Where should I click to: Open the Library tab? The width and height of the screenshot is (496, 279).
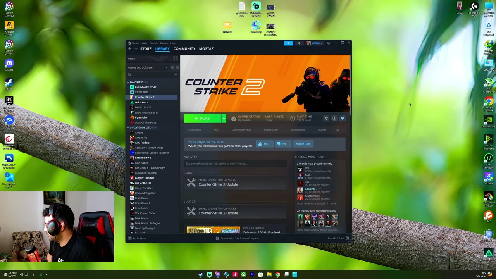(162, 49)
